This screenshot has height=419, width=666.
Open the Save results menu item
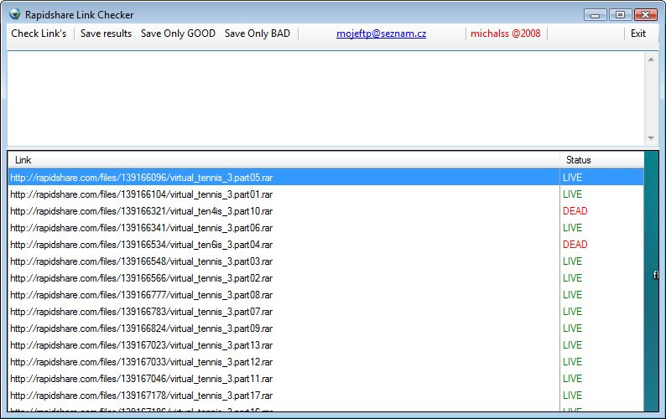(x=107, y=34)
